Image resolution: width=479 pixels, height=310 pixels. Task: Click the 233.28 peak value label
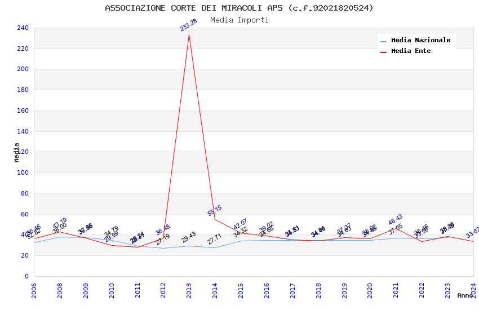(x=188, y=25)
